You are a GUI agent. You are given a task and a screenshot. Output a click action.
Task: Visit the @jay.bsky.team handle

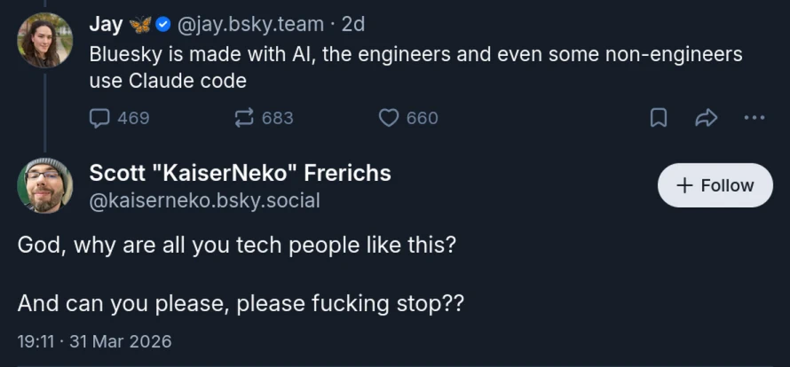point(250,24)
